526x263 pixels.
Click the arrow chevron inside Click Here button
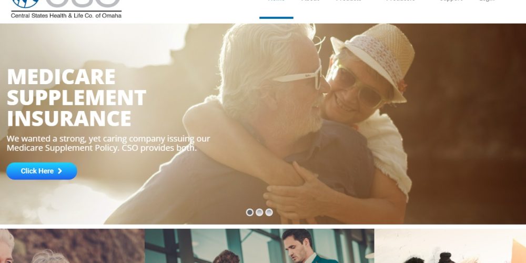(60, 171)
